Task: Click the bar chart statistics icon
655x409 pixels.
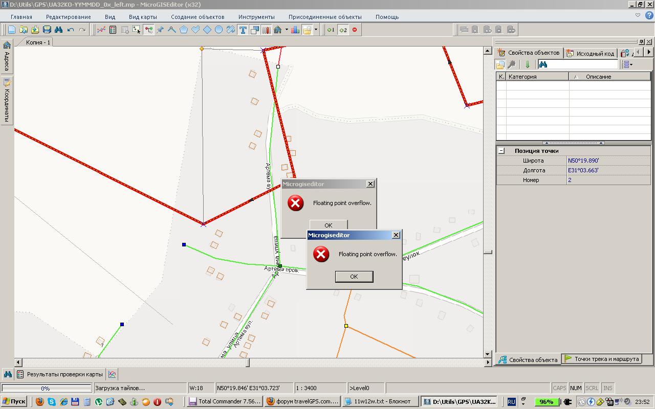Action: [295, 30]
